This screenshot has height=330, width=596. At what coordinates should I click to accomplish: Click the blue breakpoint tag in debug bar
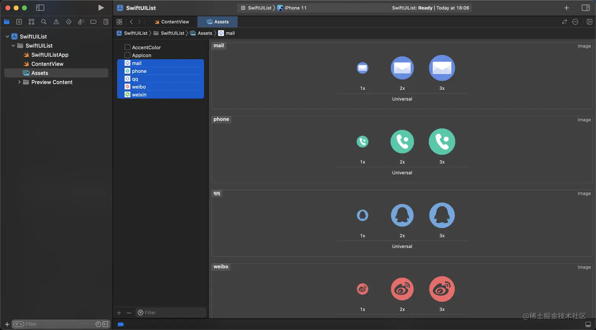[121, 324]
